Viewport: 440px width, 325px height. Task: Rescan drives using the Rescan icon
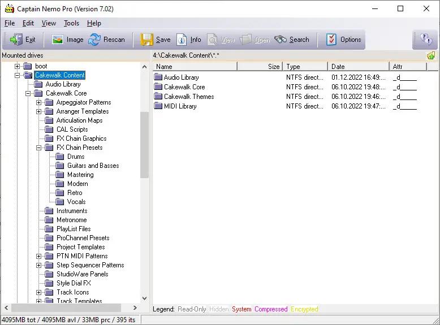(x=107, y=40)
